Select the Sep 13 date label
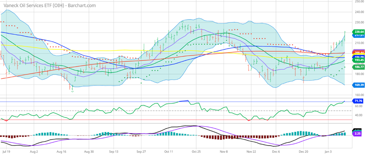Viewport: 365px width, 155px height. coord(113,151)
